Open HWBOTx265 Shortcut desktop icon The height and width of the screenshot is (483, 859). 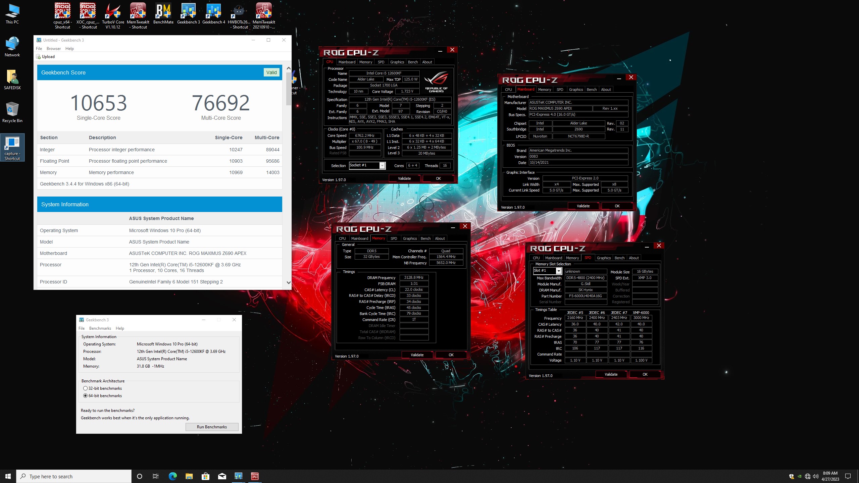tap(239, 16)
